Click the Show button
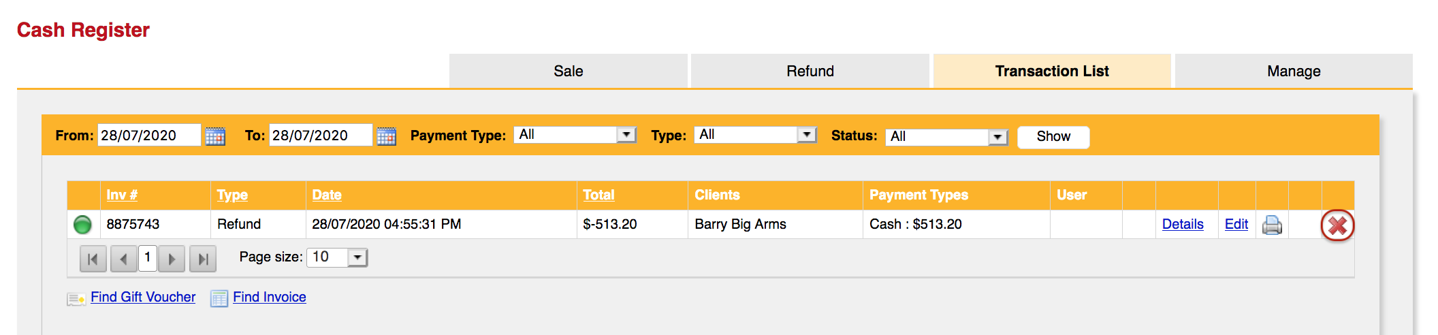 1053,137
